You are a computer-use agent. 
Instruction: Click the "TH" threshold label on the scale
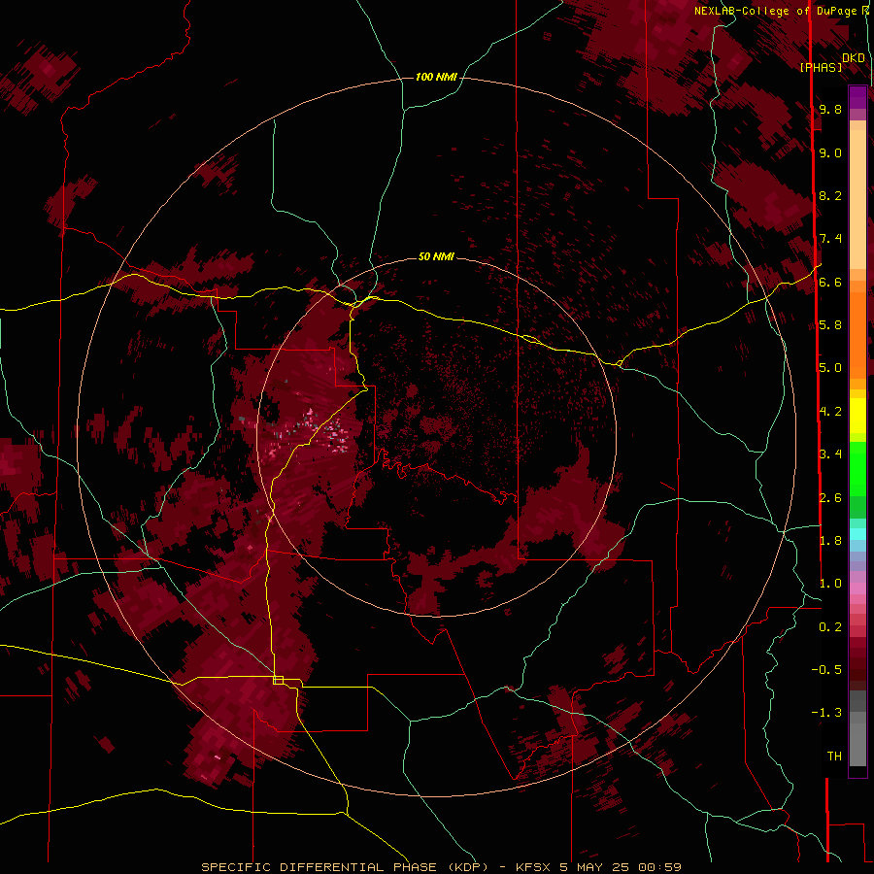click(834, 756)
